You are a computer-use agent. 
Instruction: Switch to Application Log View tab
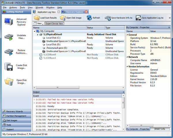[x=46, y=12]
